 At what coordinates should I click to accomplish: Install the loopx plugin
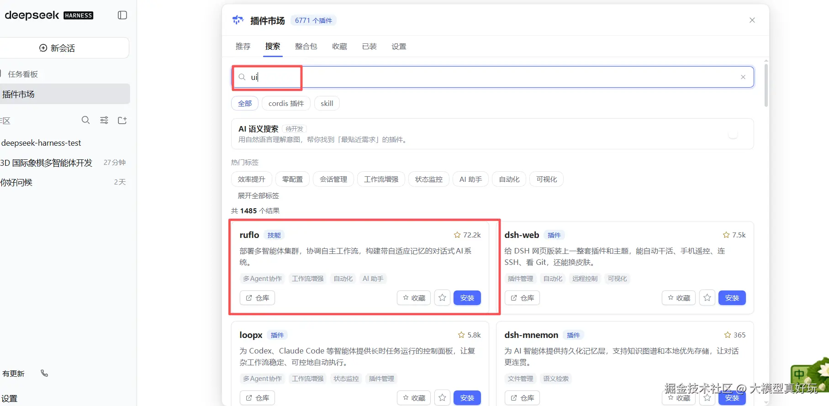[x=467, y=398]
